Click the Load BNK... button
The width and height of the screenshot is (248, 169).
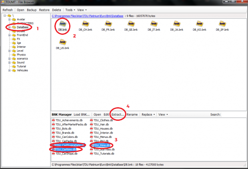(x=82, y=114)
